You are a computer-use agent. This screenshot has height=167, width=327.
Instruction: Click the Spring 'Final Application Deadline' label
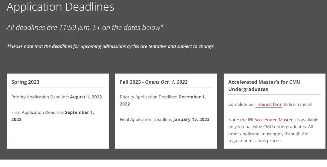[x=38, y=112]
